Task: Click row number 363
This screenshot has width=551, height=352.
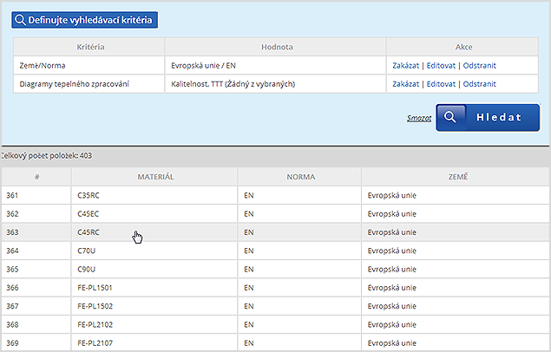Action: click(x=12, y=232)
